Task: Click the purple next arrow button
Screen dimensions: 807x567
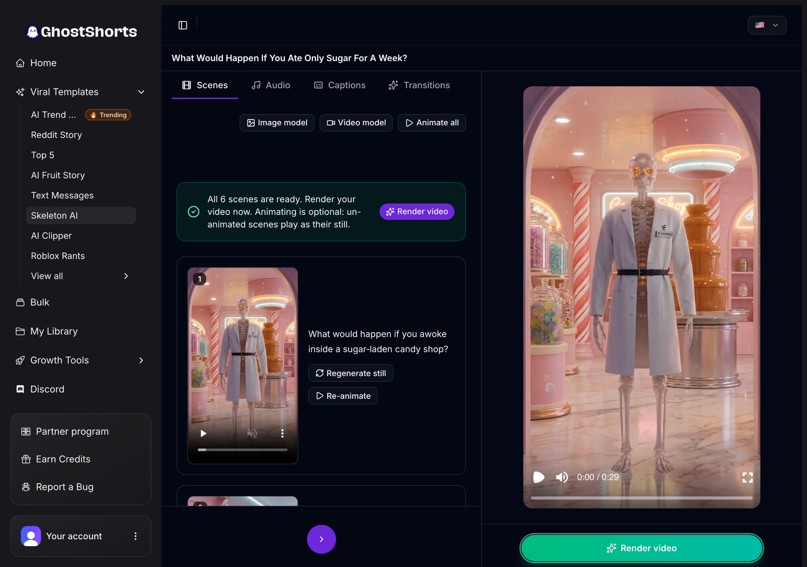Action: coord(322,539)
